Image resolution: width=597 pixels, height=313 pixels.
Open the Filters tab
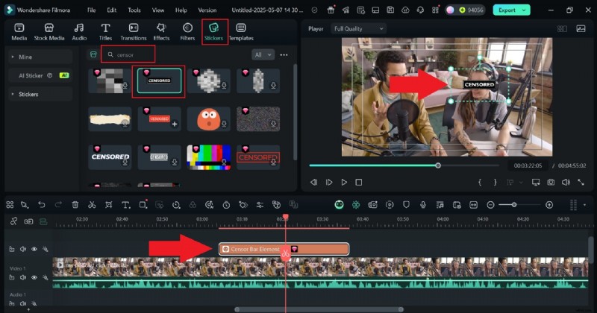(187, 32)
